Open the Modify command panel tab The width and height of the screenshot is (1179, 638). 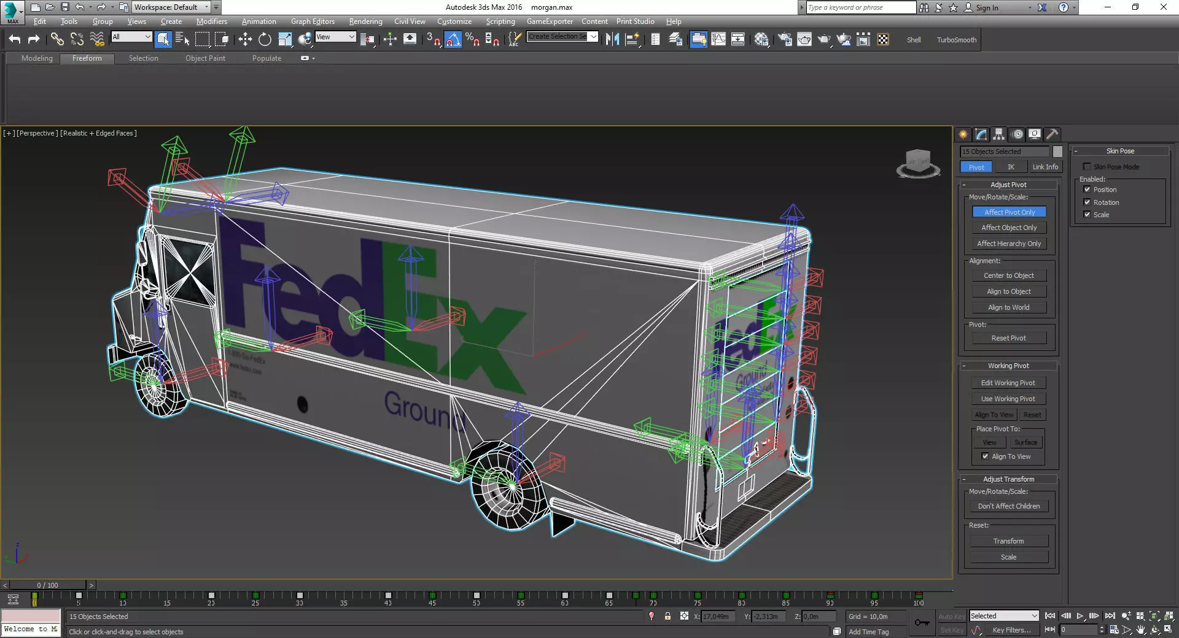tap(981, 134)
